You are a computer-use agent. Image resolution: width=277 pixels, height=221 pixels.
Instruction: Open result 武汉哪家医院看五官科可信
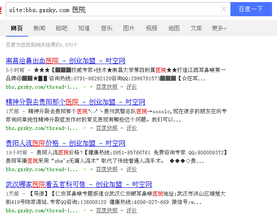(79, 184)
